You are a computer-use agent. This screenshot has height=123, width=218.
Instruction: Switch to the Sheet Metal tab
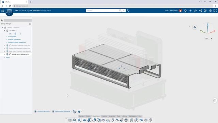click(96, 116)
